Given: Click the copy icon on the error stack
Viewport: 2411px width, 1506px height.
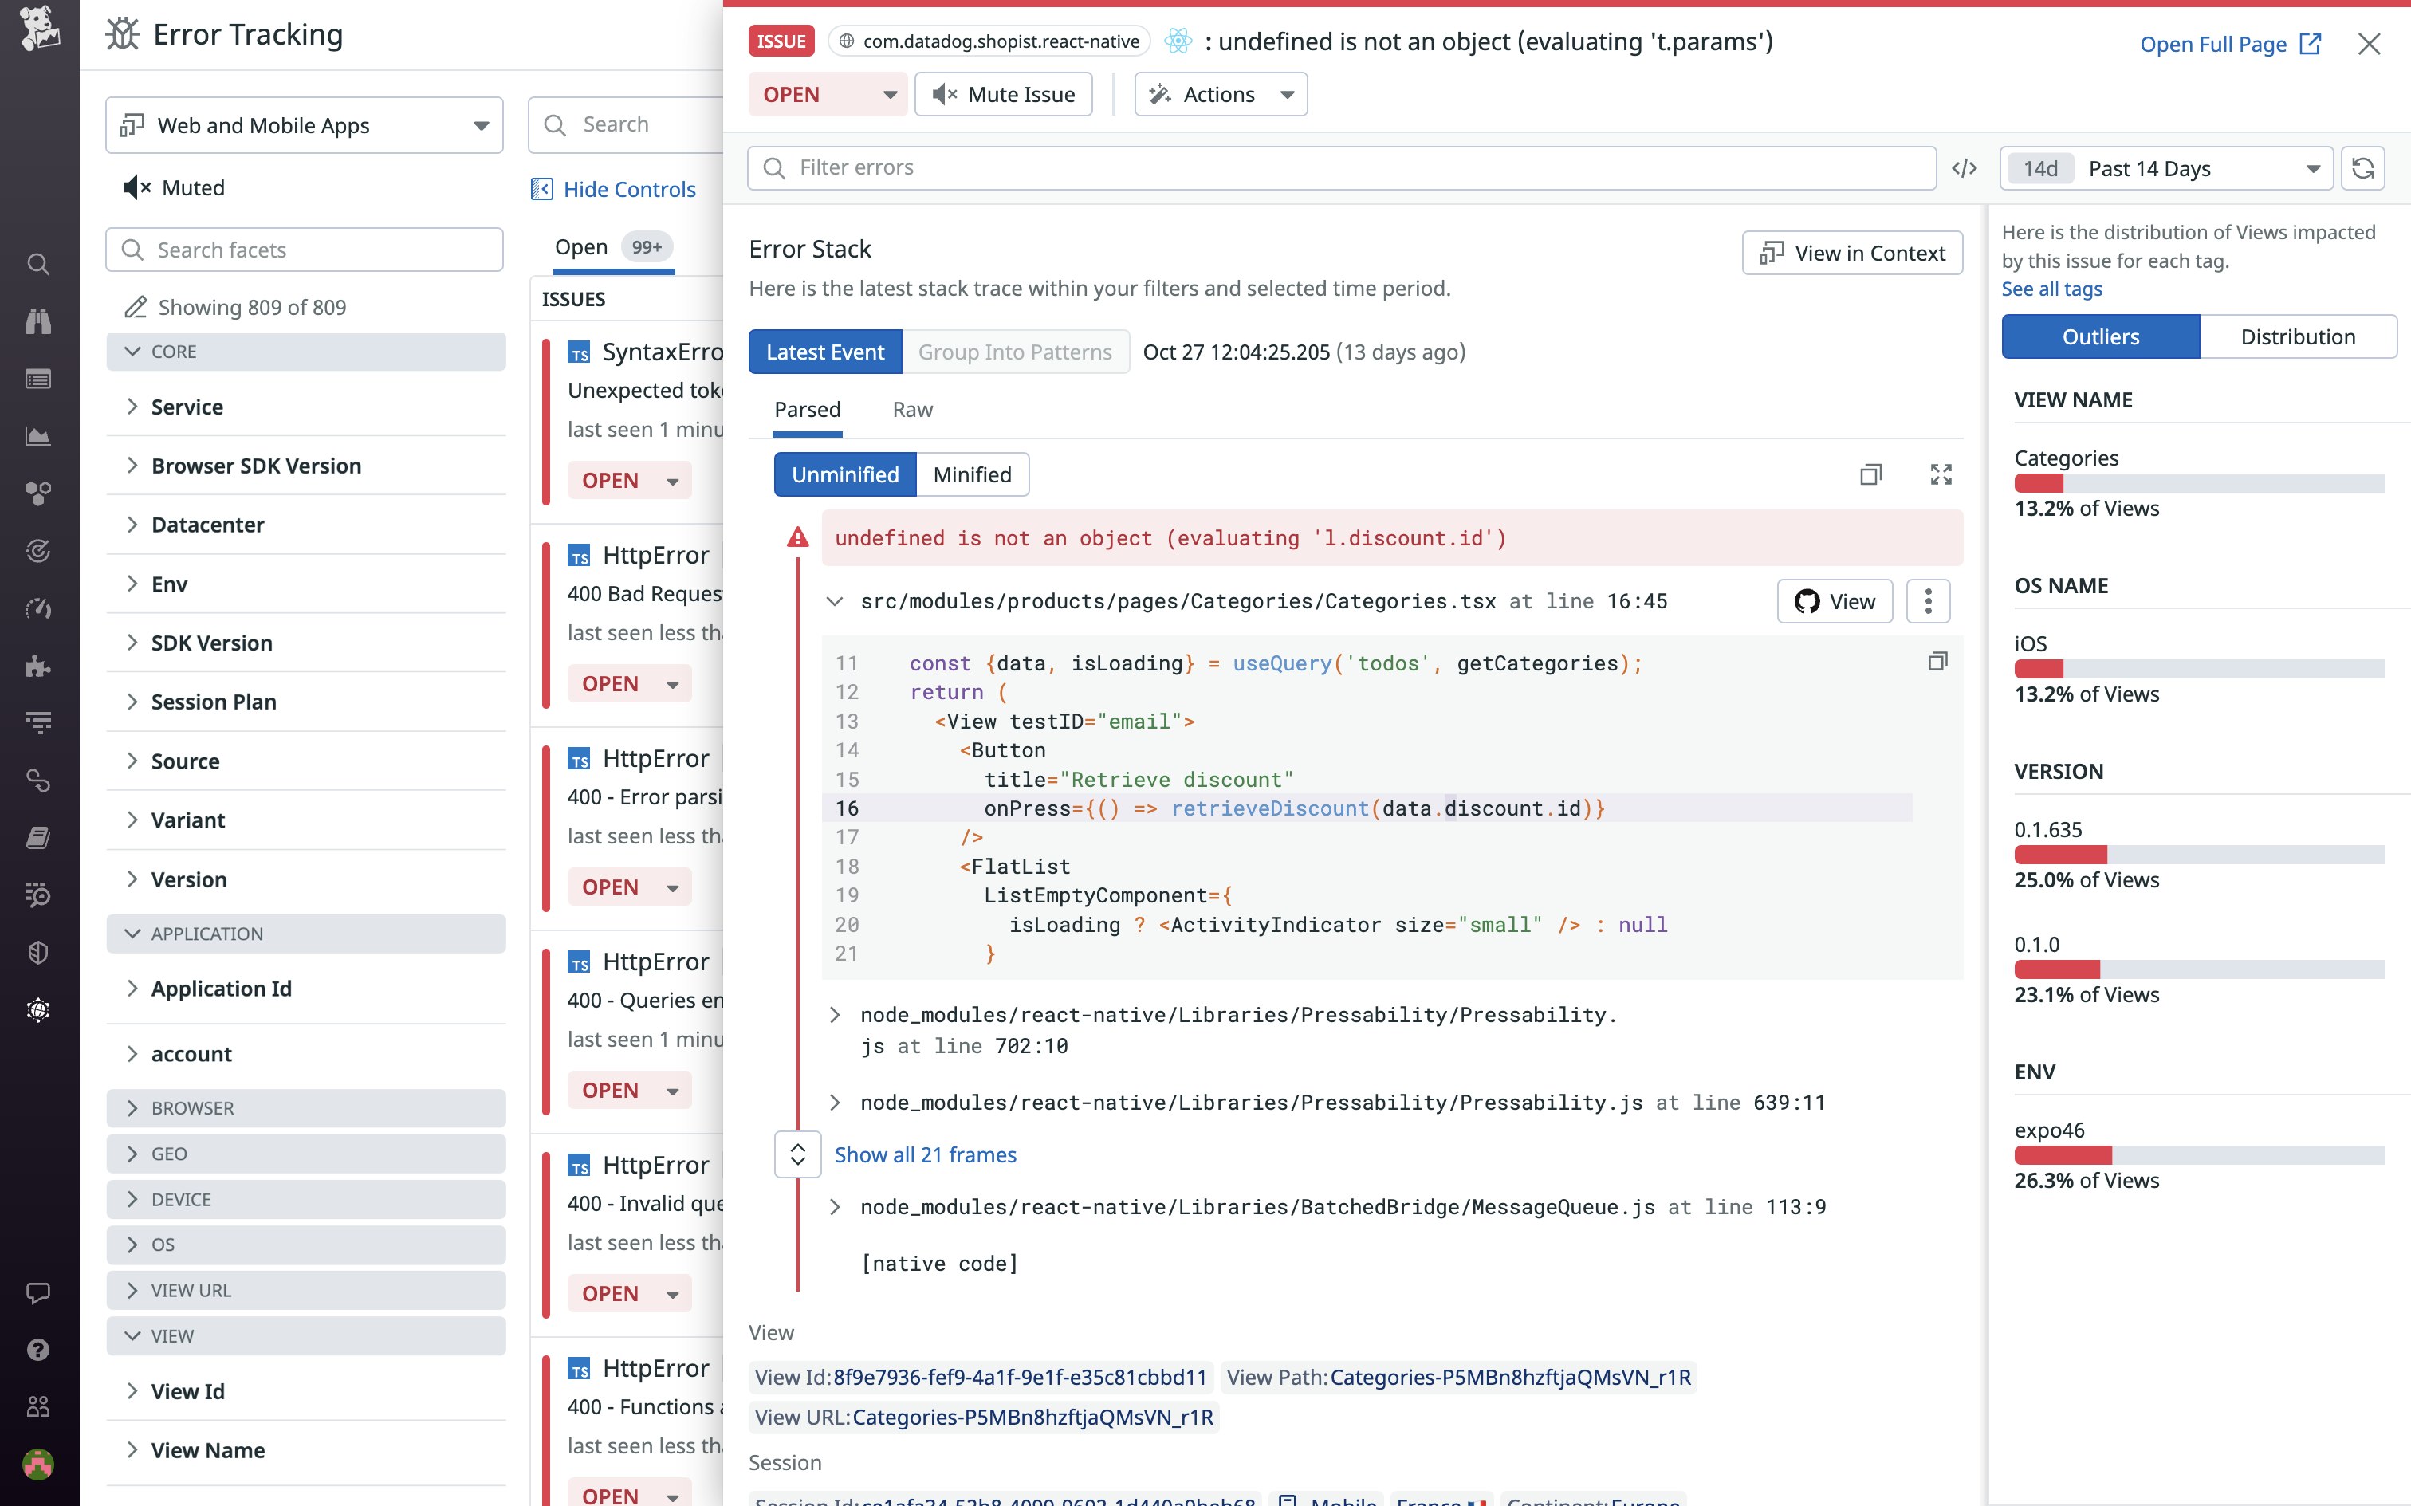Looking at the screenshot, I should (x=1870, y=474).
